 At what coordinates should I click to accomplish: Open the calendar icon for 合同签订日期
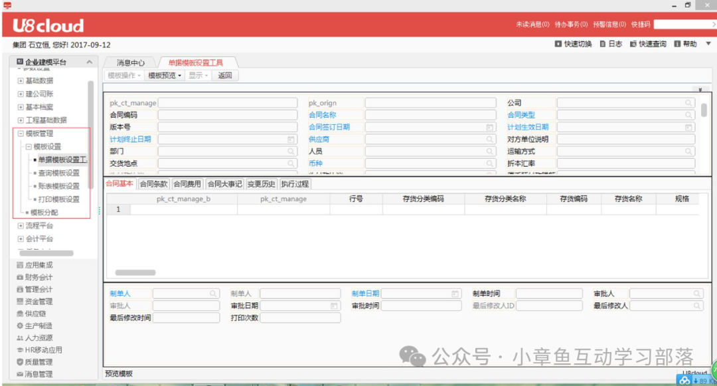489,128
